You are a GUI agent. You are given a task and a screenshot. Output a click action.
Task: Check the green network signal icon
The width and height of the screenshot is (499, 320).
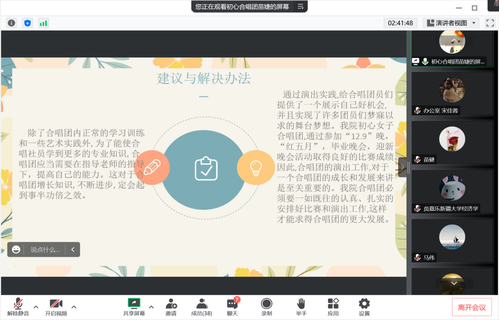[x=43, y=23]
